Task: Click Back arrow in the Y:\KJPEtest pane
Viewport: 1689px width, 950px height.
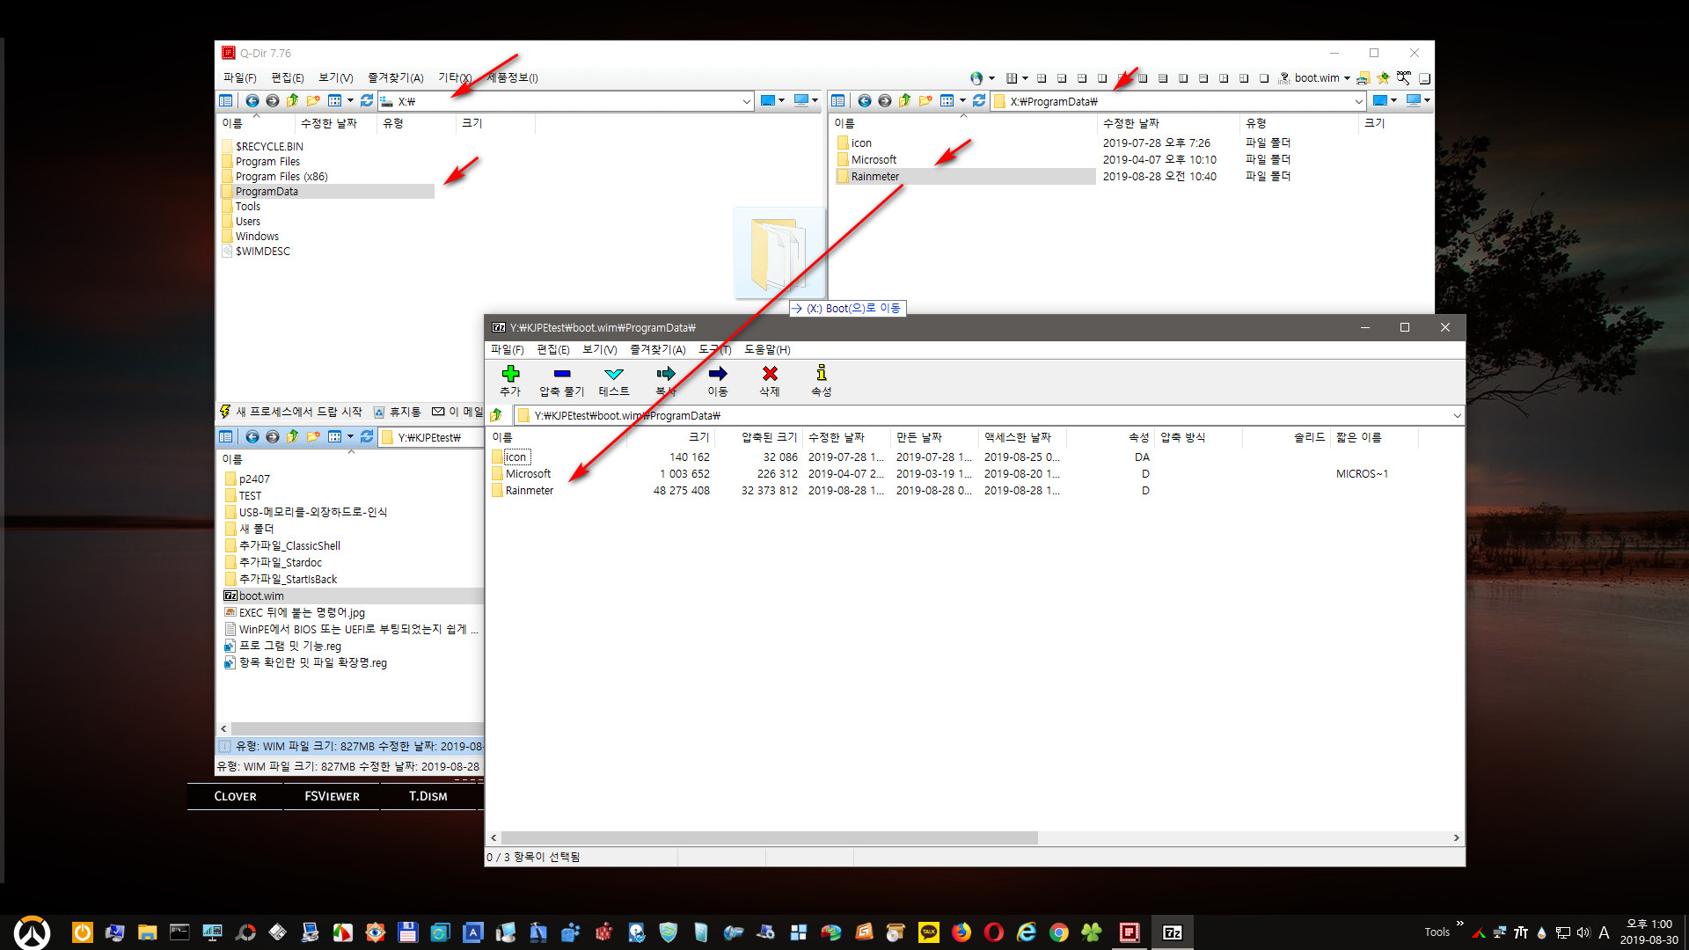Action: coord(252,437)
